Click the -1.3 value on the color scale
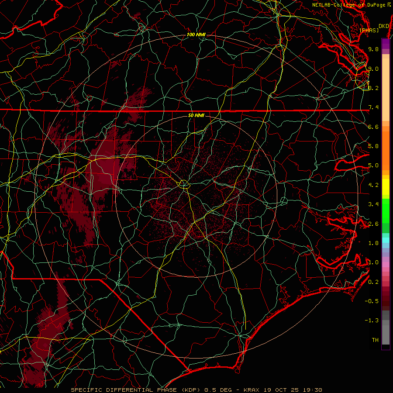 tap(372, 321)
